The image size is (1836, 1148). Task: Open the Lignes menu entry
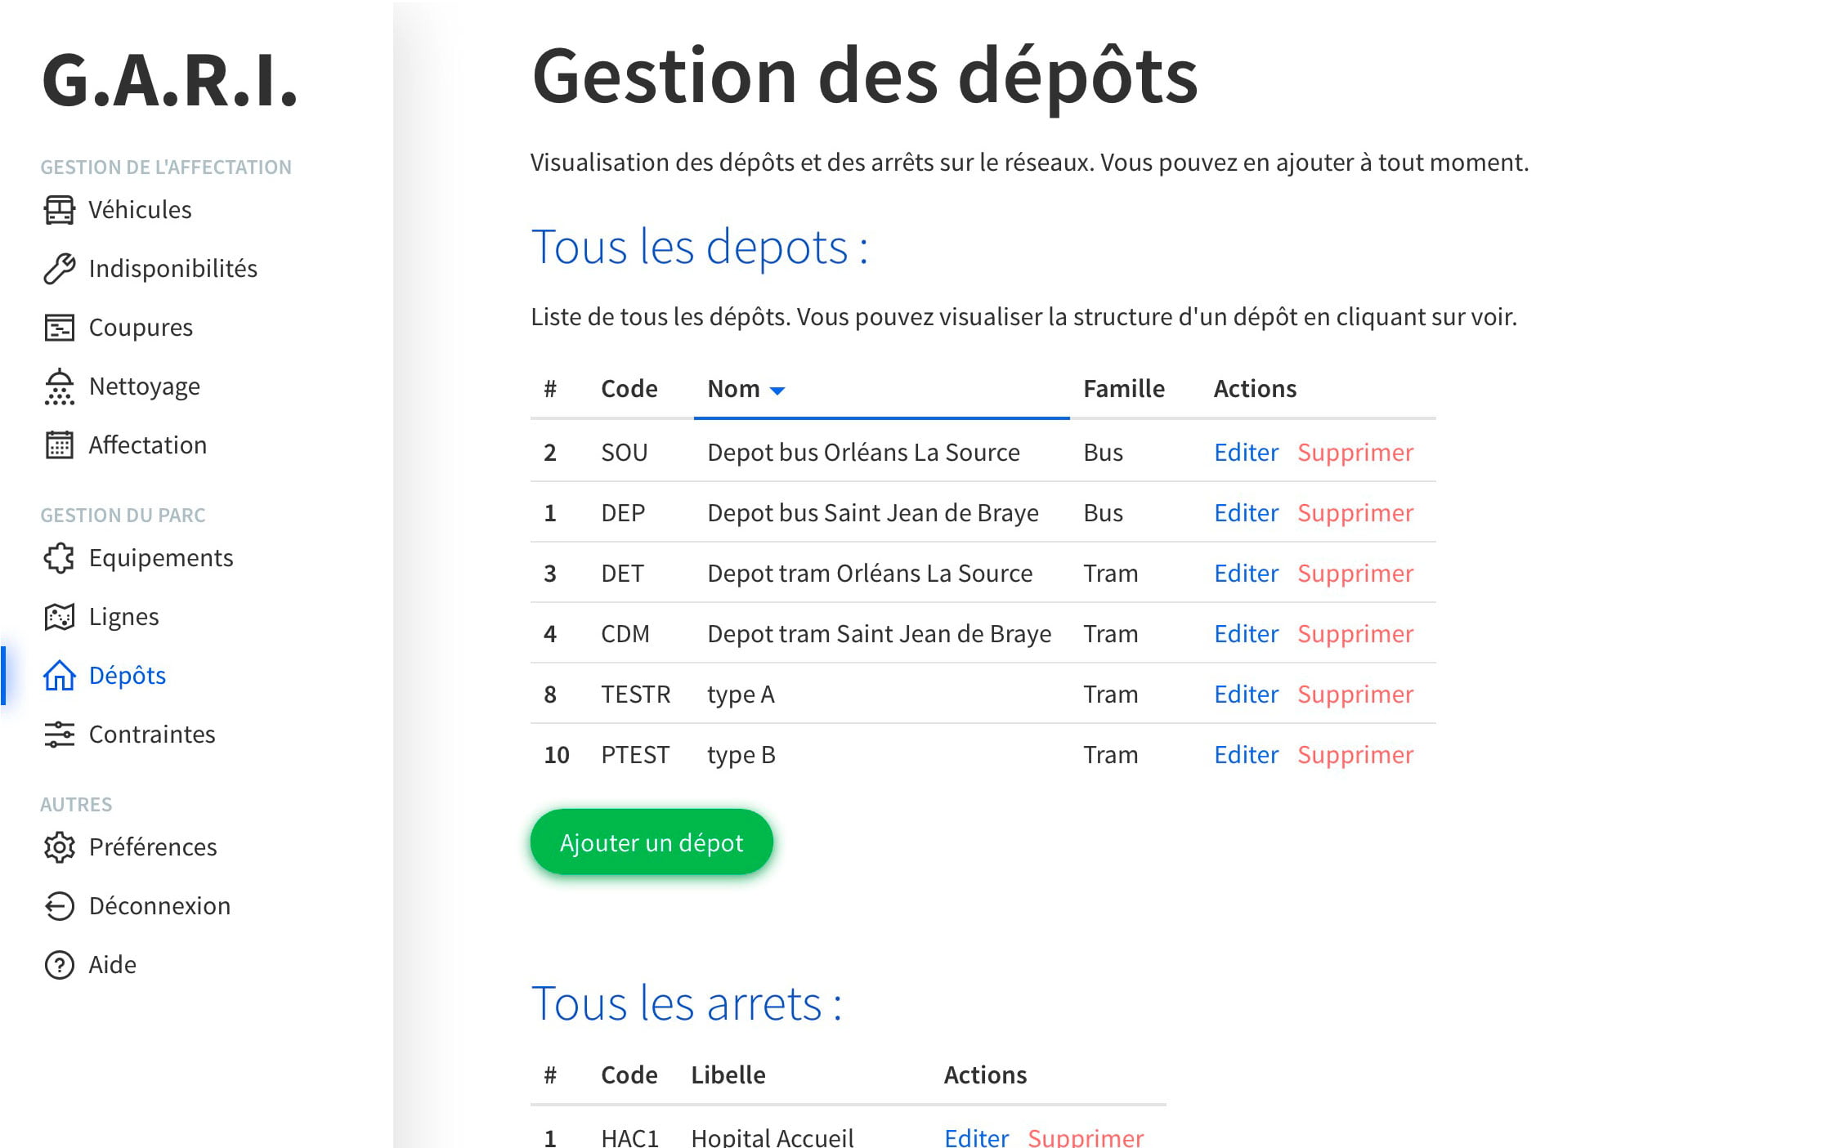pyautogui.click(x=123, y=617)
